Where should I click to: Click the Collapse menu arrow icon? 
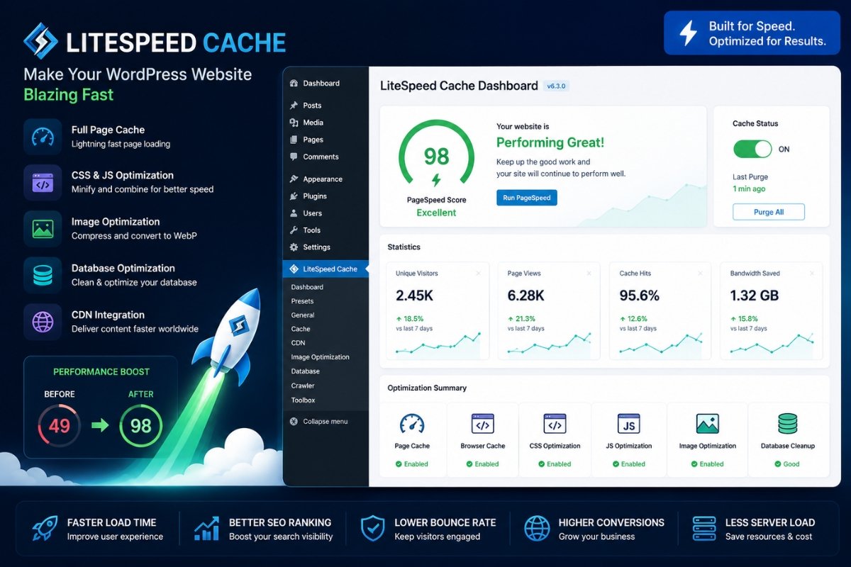coord(294,421)
